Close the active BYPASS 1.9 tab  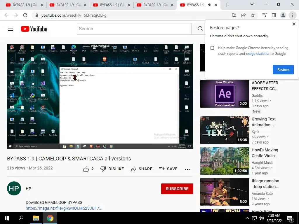(216, 5)
